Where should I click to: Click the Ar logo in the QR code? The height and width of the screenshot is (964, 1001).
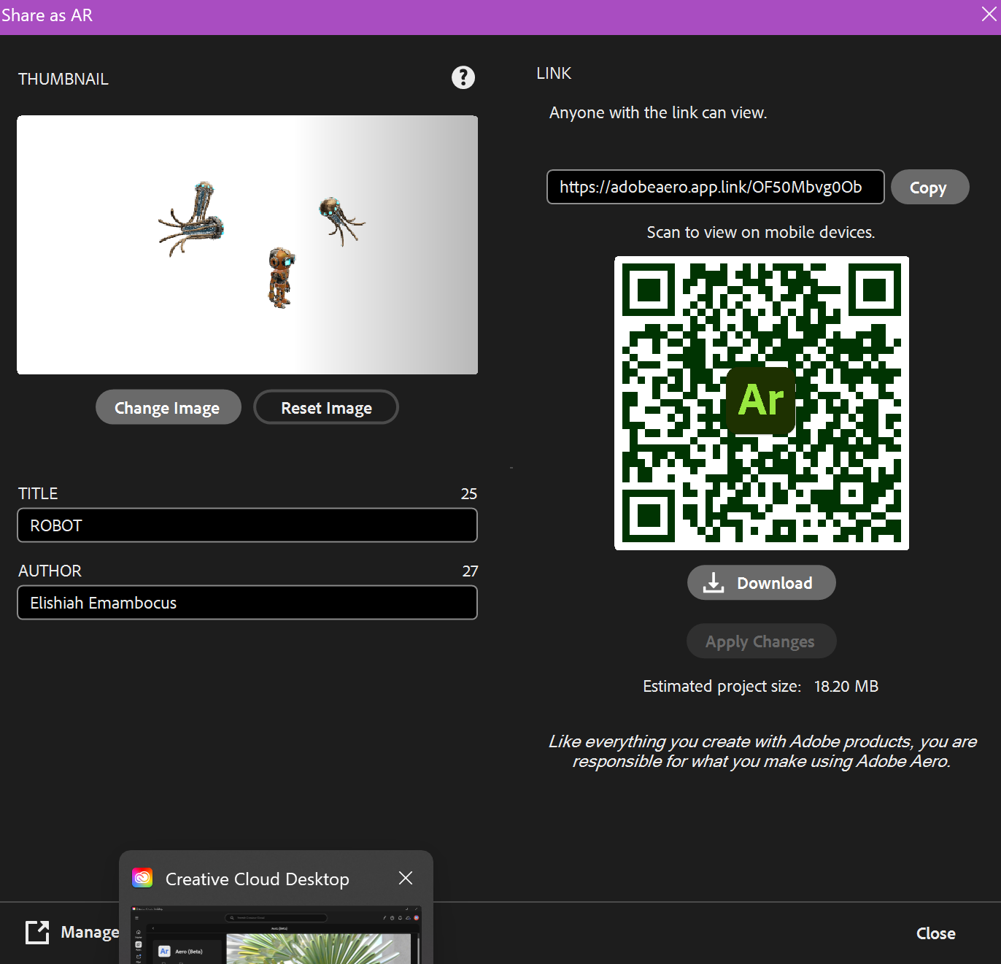coord(761,400)
